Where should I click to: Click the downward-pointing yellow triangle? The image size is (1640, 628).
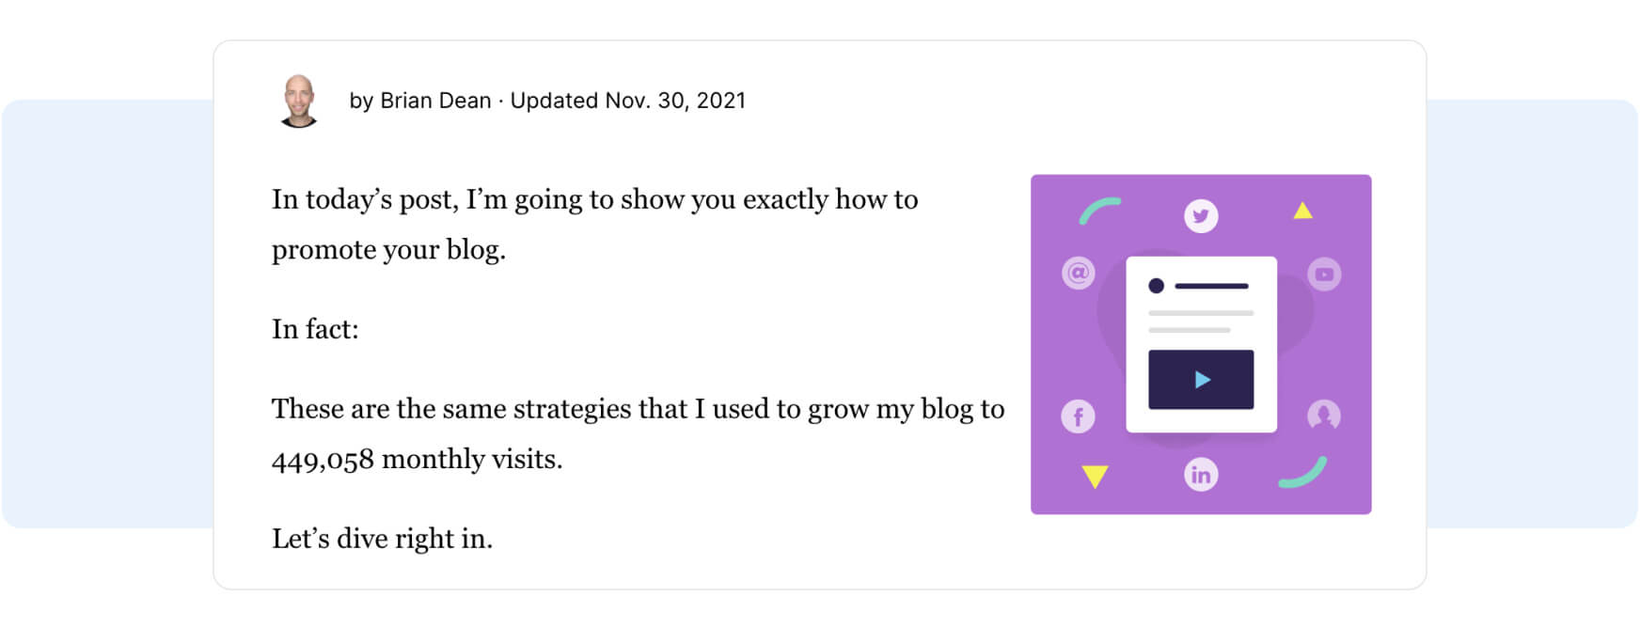click(x=1095, y=476)
